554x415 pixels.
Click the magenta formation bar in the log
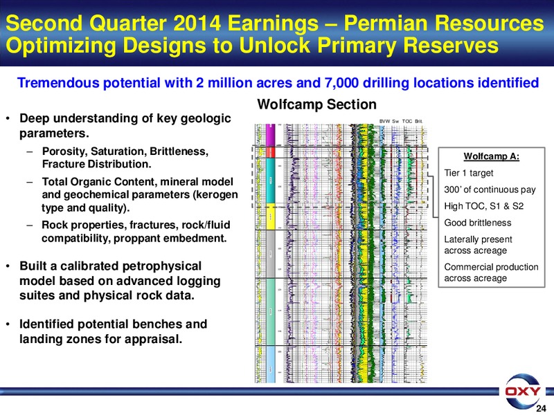pos(270,135)
